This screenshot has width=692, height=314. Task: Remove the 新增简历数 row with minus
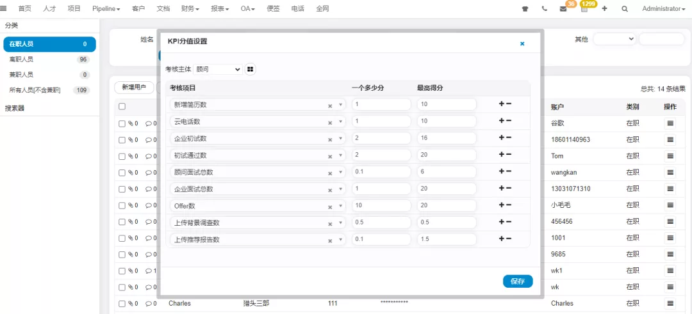click(508, 104)
